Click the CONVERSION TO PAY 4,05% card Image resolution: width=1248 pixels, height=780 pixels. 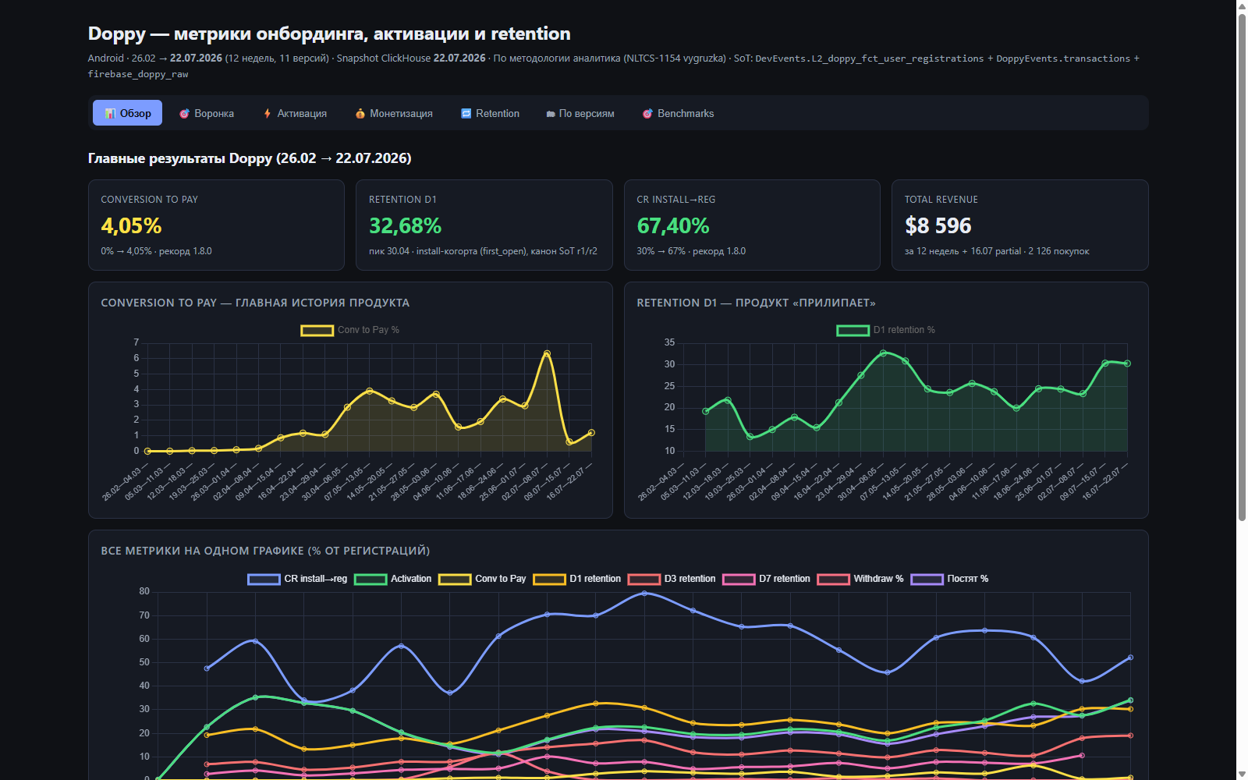pos(216,225)
